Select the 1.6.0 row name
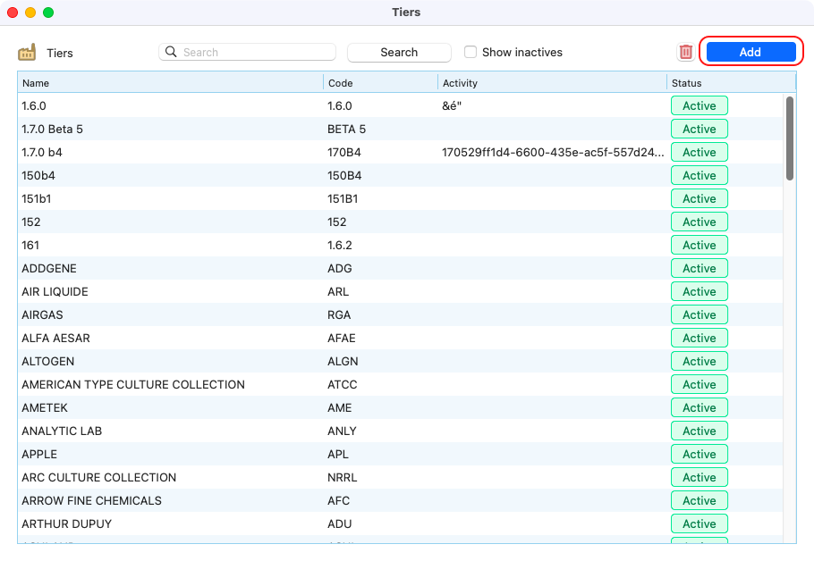814x561 pixels. (x=34, y=105)
